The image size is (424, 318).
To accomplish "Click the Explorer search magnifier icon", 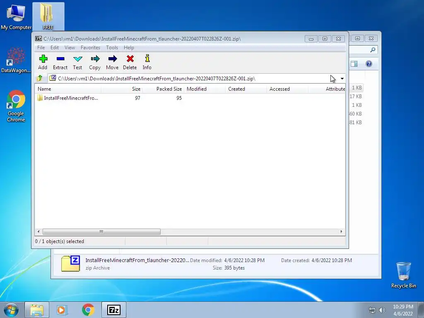I will [x=373, y=50].
